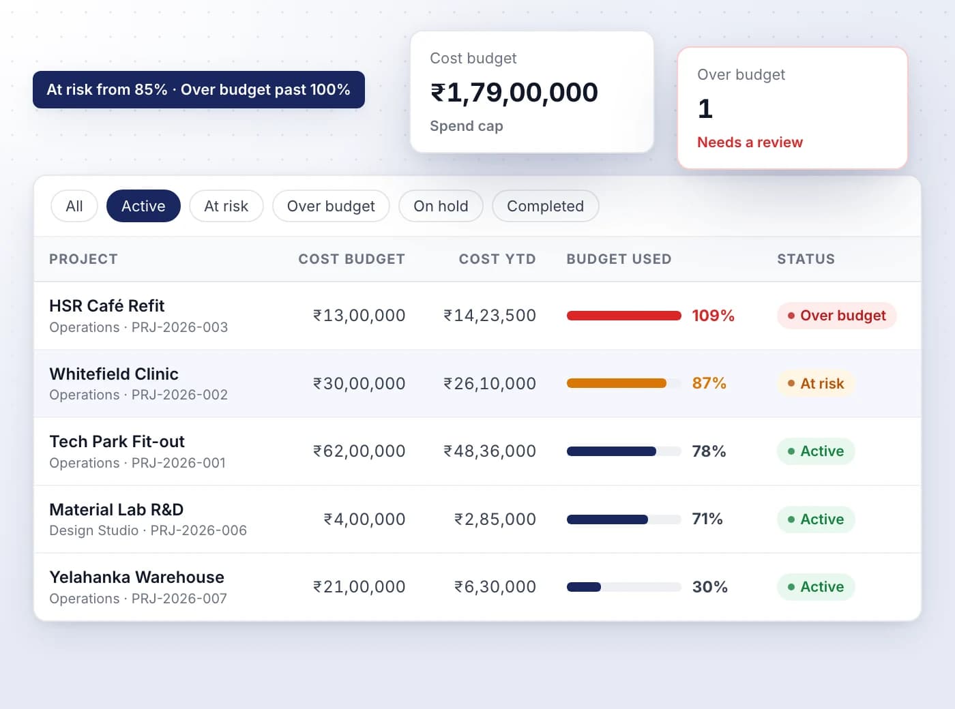Screen dimensions: 955x709
Task: Click Active status badge for Yelahanka Warehouse
Action: (816, 587)
